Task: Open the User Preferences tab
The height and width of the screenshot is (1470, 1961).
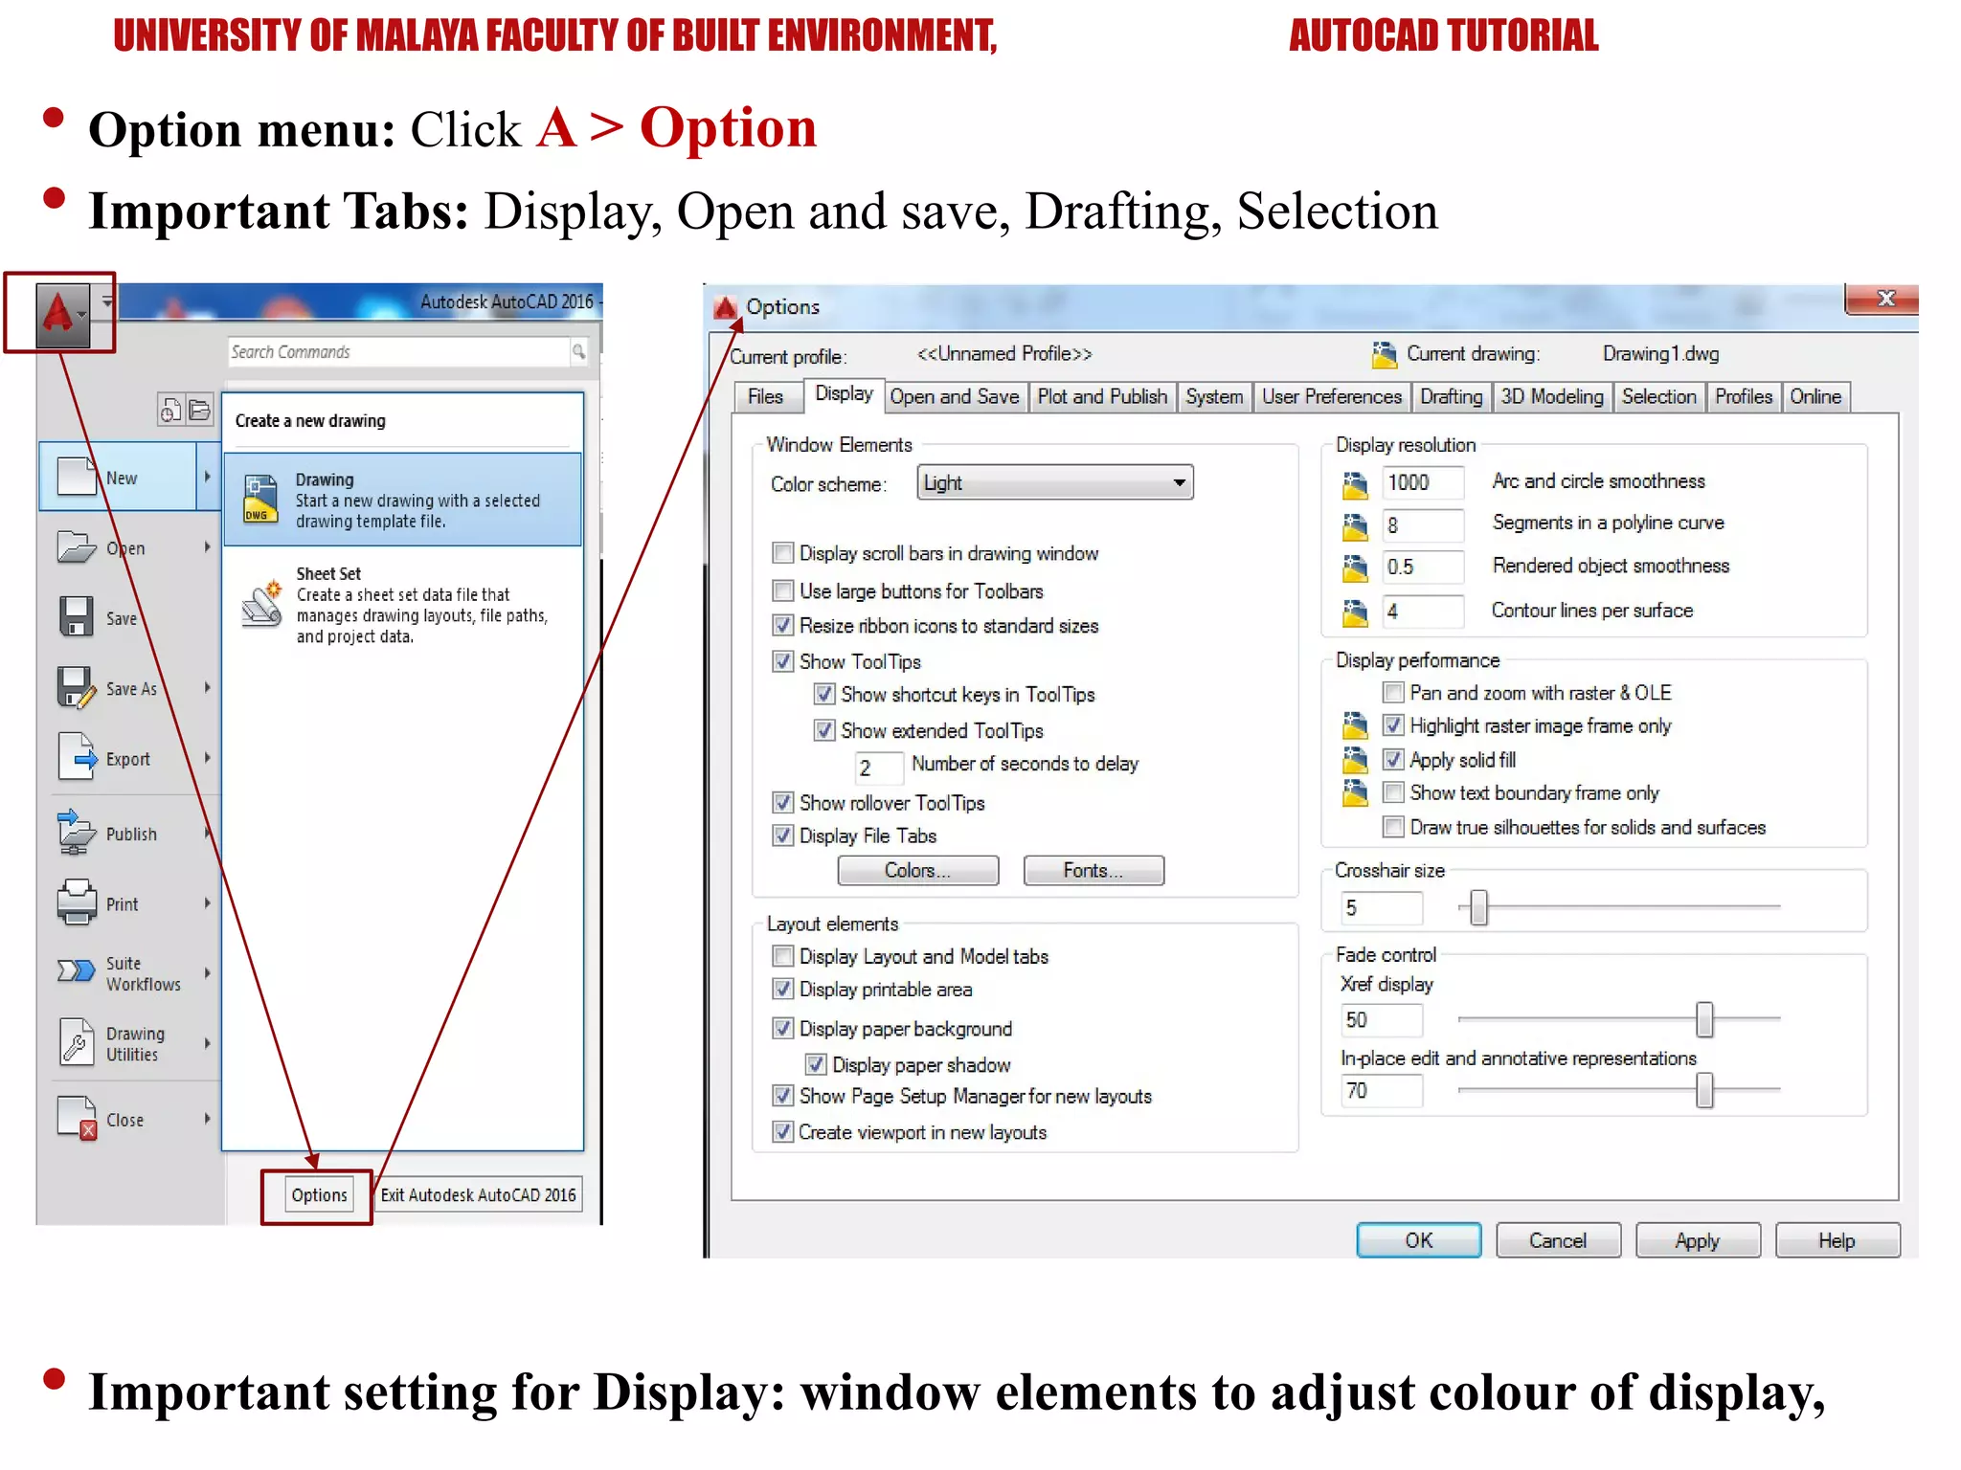Action: [x=1331, y=397]
